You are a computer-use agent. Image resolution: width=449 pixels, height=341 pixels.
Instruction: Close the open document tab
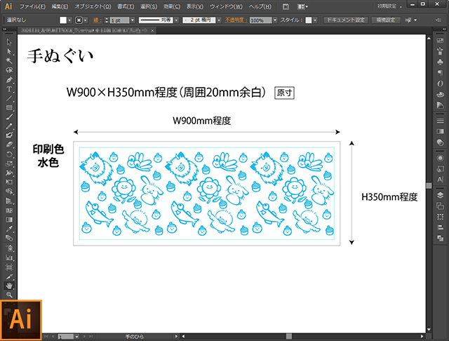(152, 30)
